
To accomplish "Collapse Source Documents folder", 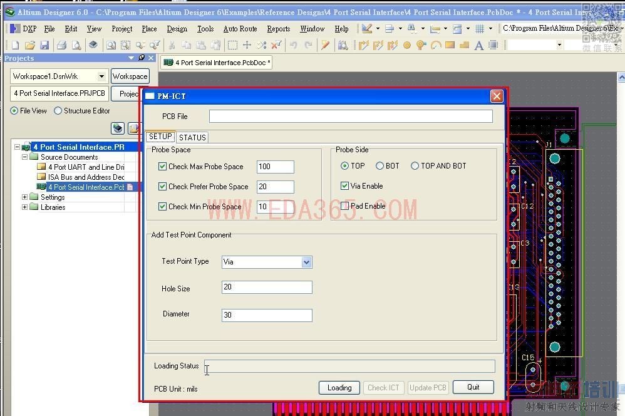I will pos(24,157).
